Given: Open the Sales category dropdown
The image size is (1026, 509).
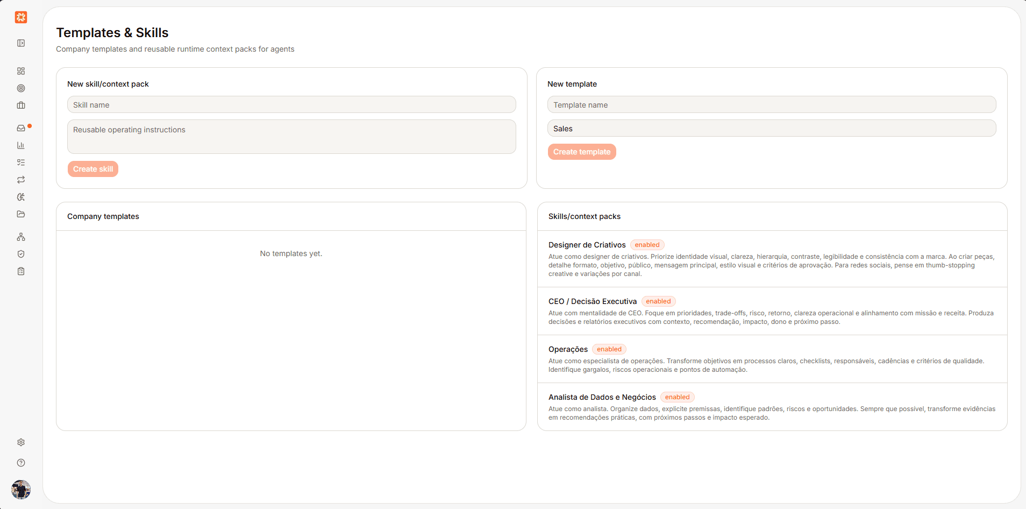Looking at the screenshot, I should click(772, 128).
